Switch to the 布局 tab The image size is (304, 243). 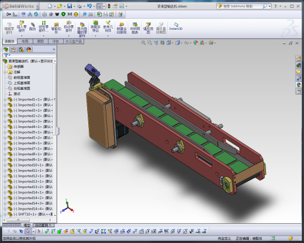pyautogui.click(x=25, y=41)
